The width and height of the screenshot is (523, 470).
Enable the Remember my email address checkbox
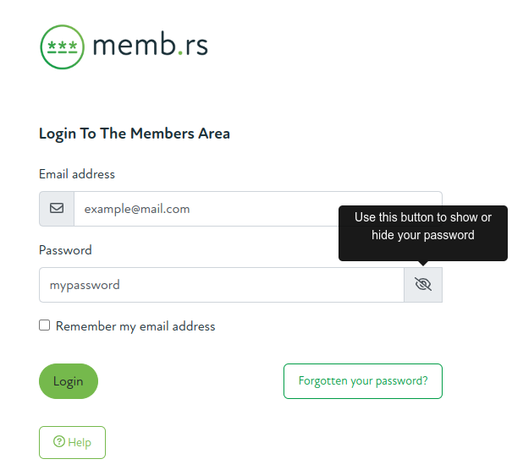click(x=45, y=325)
